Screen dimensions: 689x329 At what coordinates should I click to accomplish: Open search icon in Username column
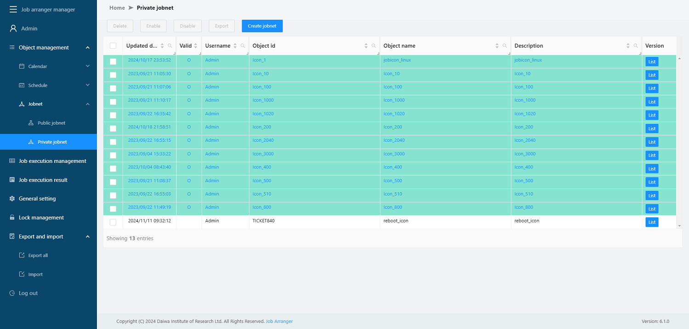coord(243,46)
